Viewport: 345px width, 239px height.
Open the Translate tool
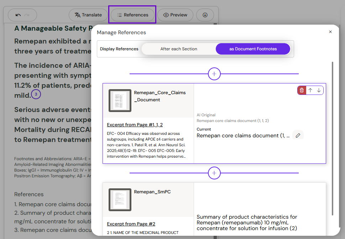coord(88,15)
